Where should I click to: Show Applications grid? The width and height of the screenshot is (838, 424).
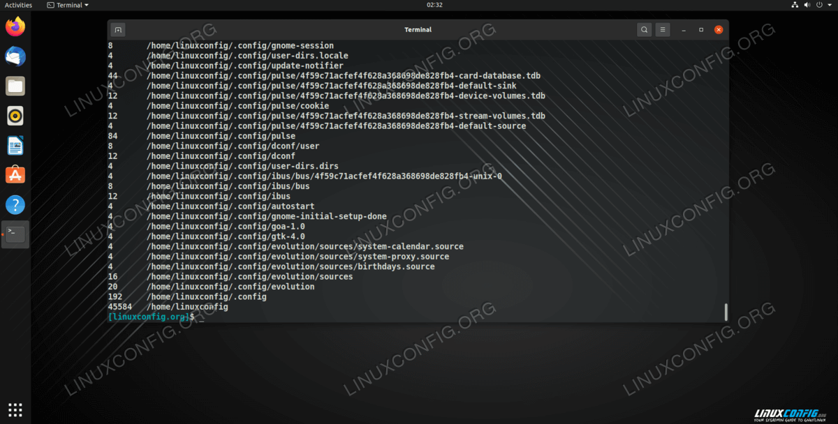(15, 409)
